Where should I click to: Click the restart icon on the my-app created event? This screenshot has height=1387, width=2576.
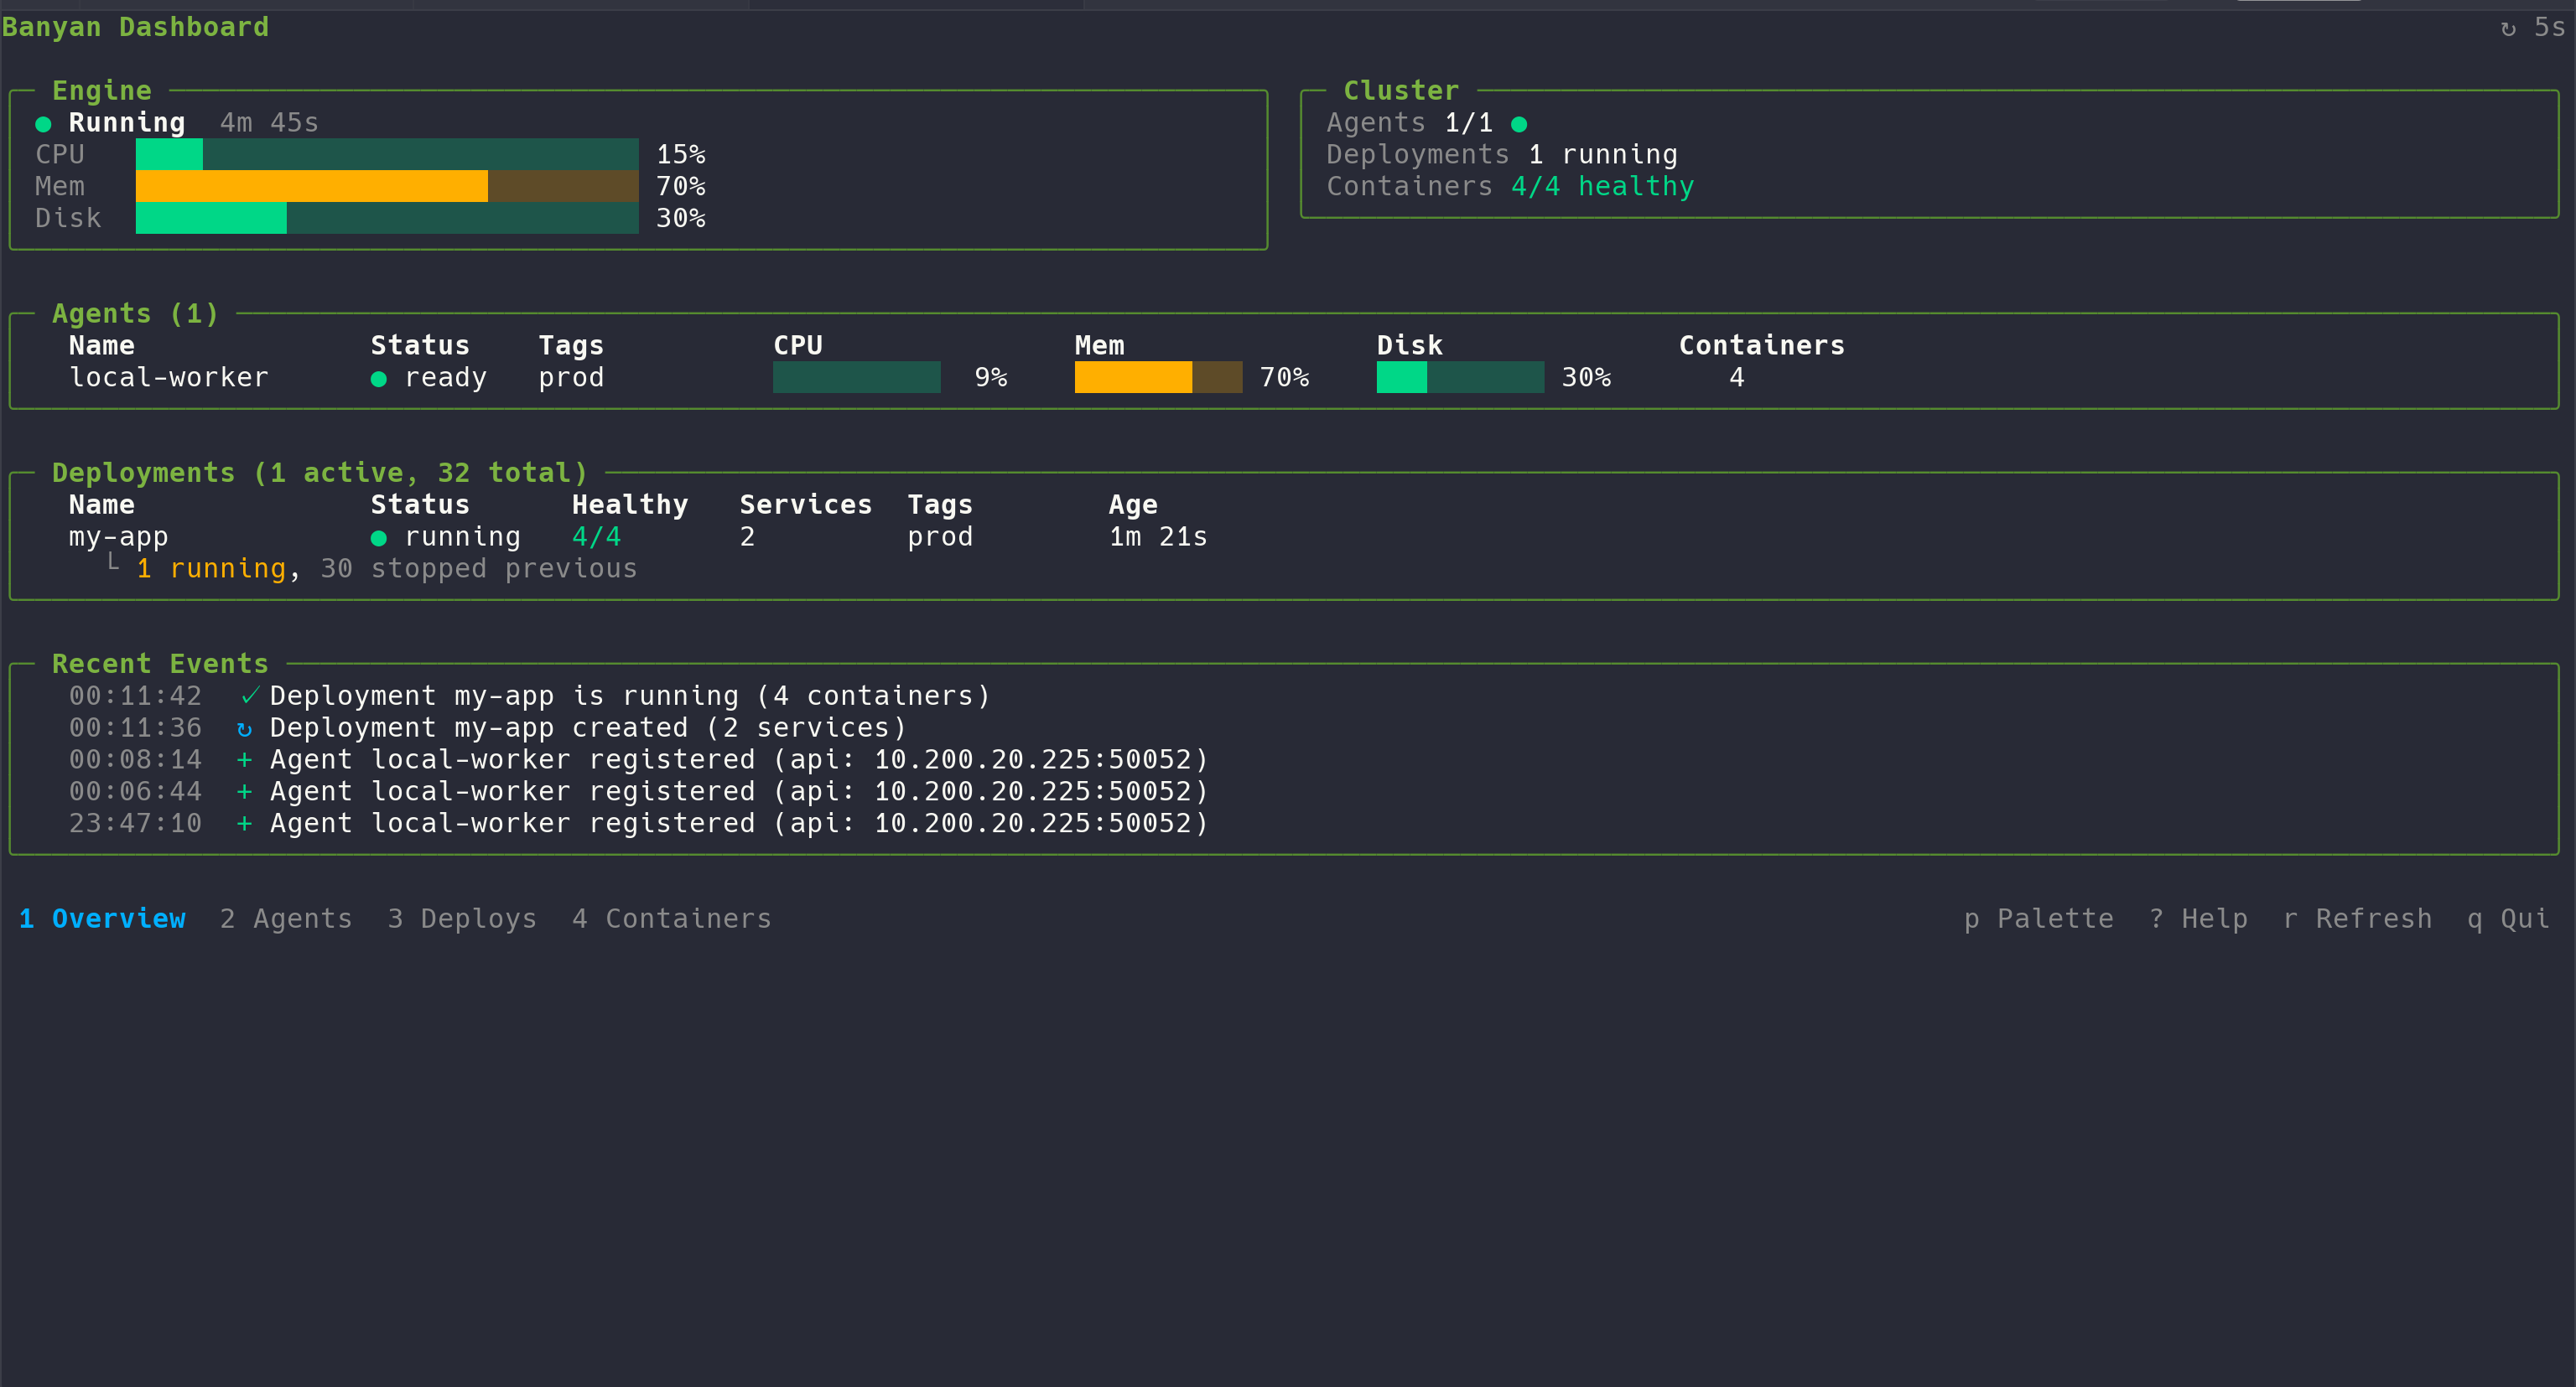click(x=244, y=727)
